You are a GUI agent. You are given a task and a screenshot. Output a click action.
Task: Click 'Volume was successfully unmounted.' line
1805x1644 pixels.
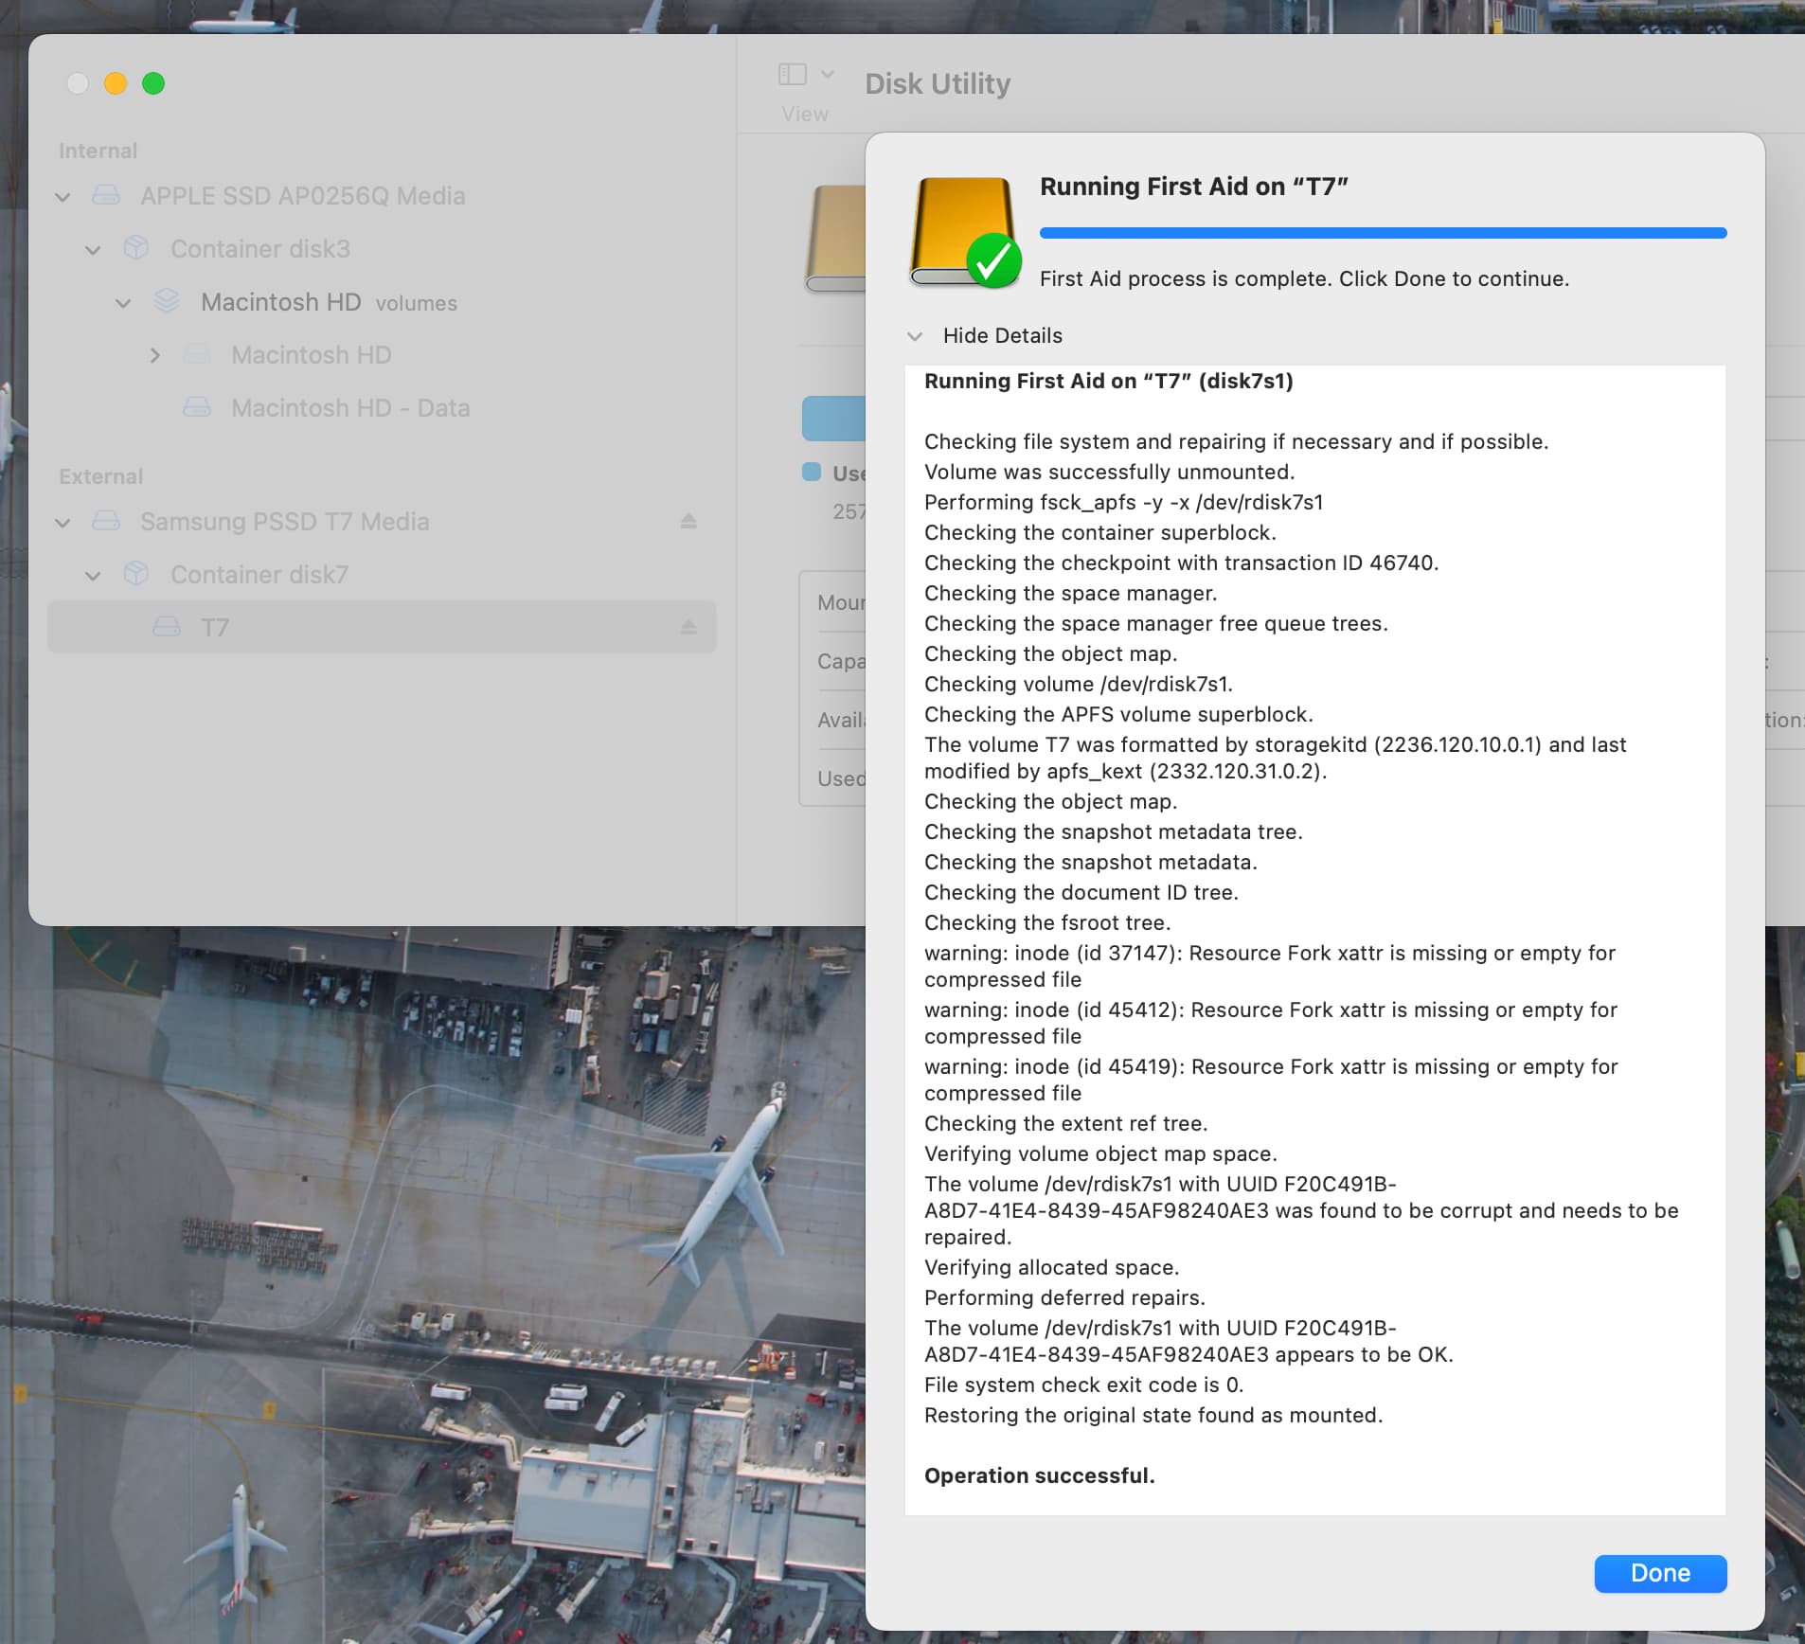point(1109,472)
